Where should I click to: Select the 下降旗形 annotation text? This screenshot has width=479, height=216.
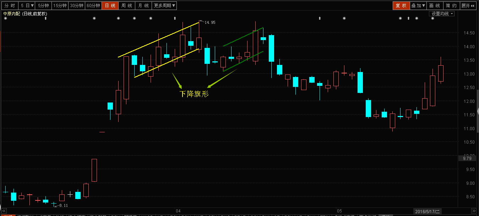(194, 94)
